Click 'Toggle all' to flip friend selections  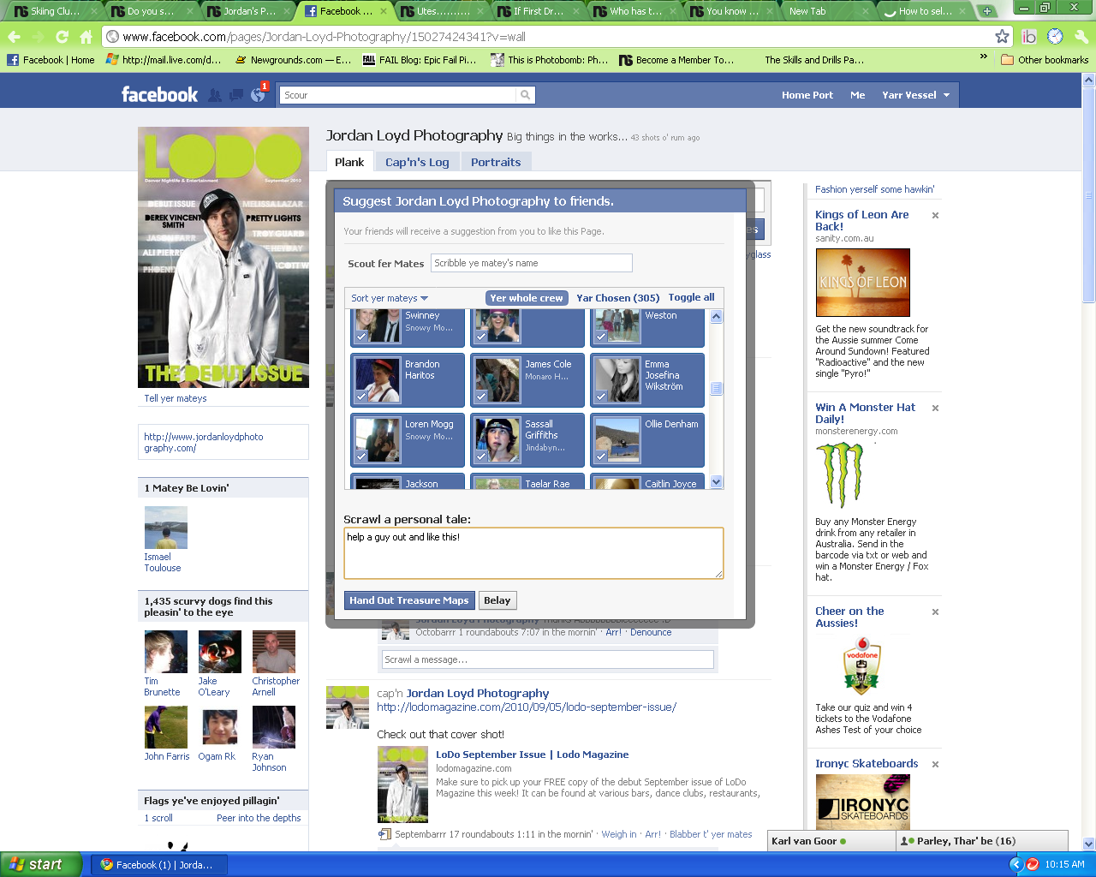click(691, 297)
